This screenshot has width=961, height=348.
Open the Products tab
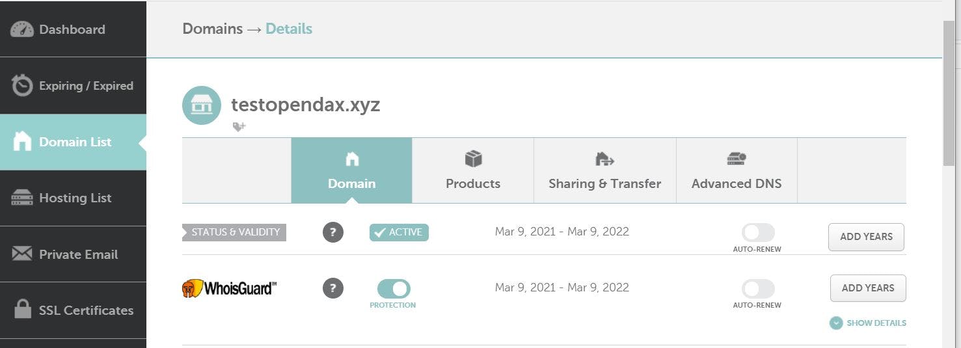473,170
